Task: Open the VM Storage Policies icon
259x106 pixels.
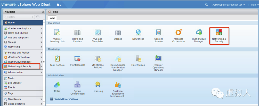Action: tap(98, 59)
